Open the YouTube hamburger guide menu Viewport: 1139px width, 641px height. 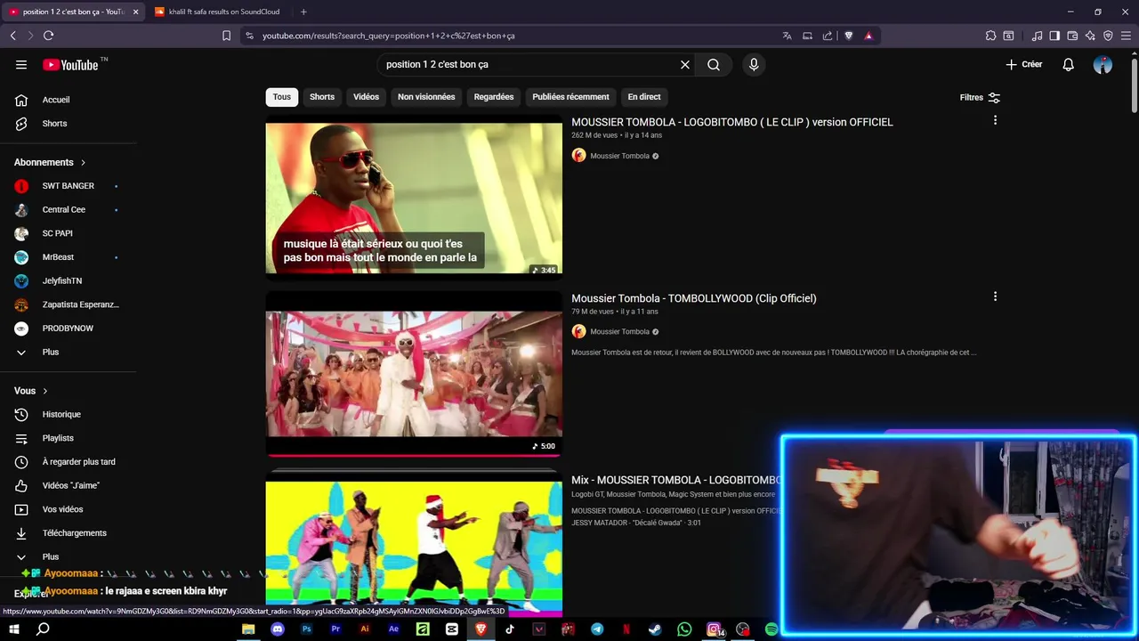click(21, 64)
